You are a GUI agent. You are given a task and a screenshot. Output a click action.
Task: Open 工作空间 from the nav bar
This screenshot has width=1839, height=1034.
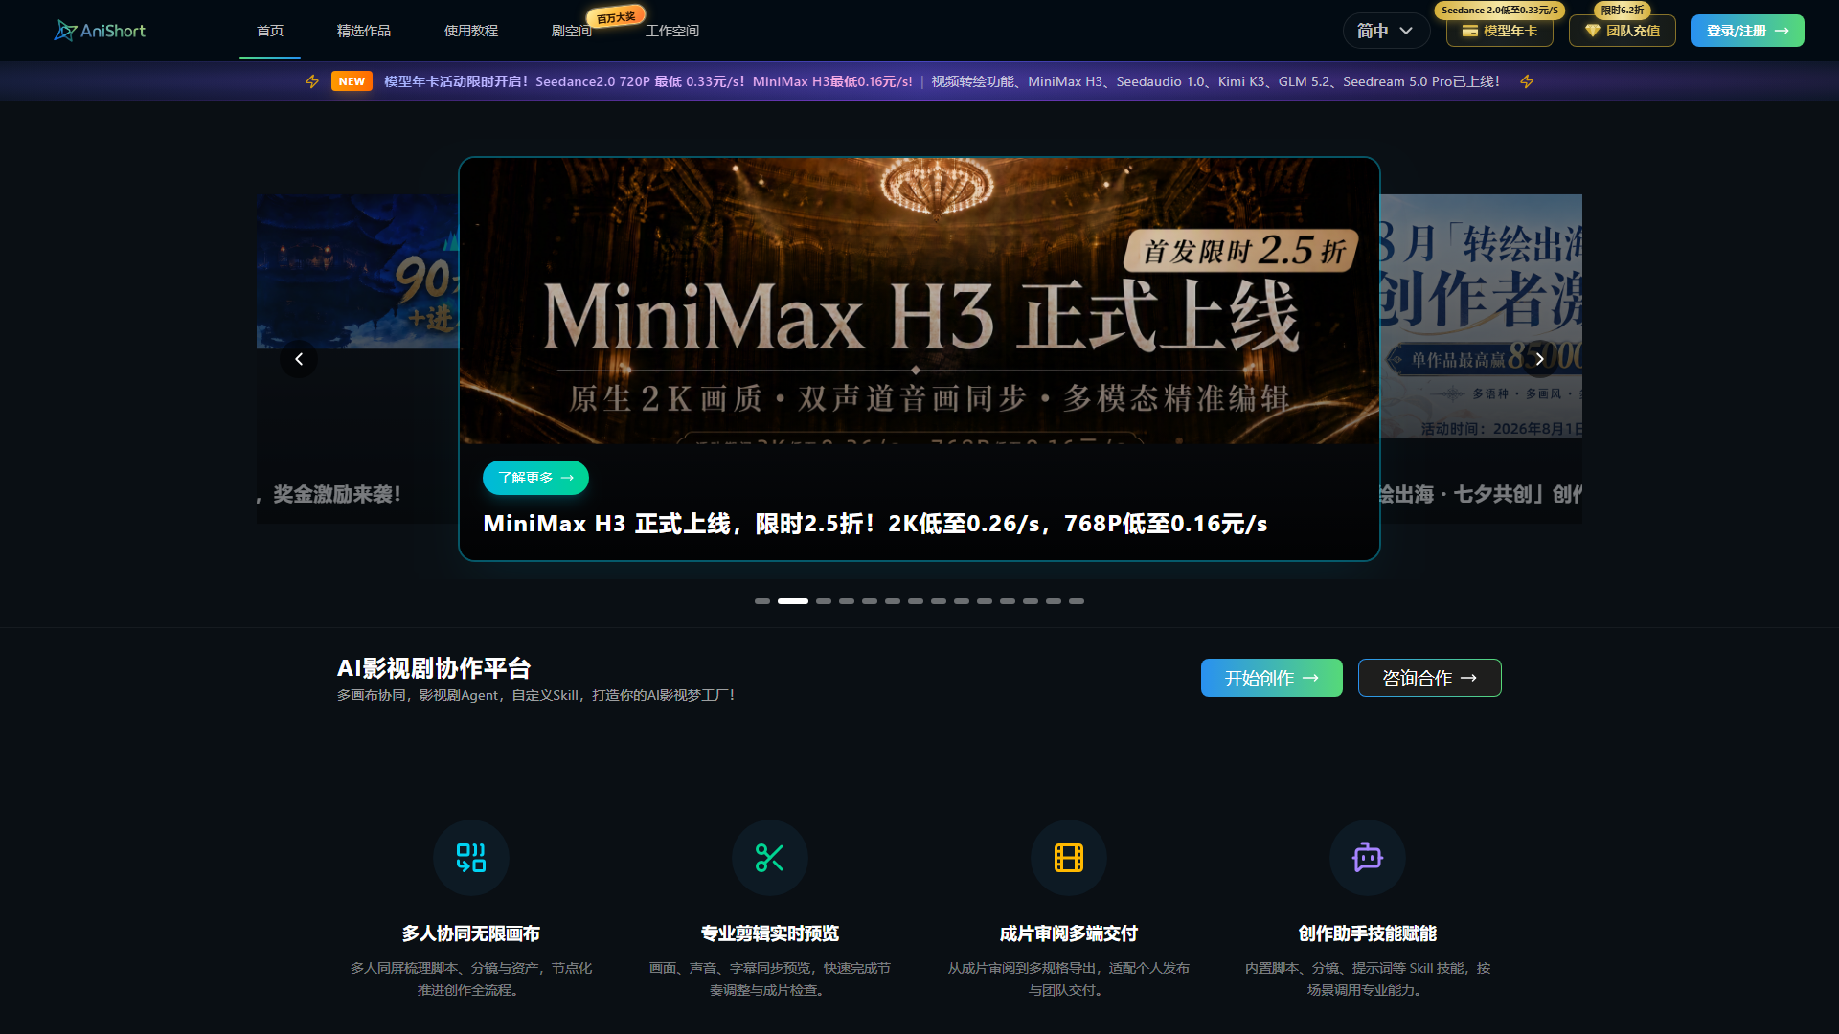(672, 31)
